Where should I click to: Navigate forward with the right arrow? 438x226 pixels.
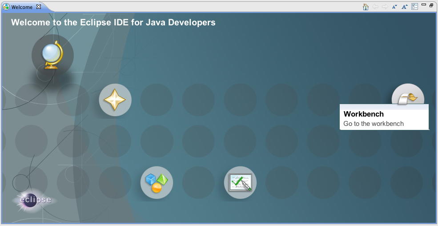[x=385, y=7]
